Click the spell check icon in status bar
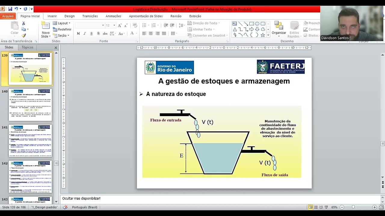The image size is (385, 216). tap(65, 207)
